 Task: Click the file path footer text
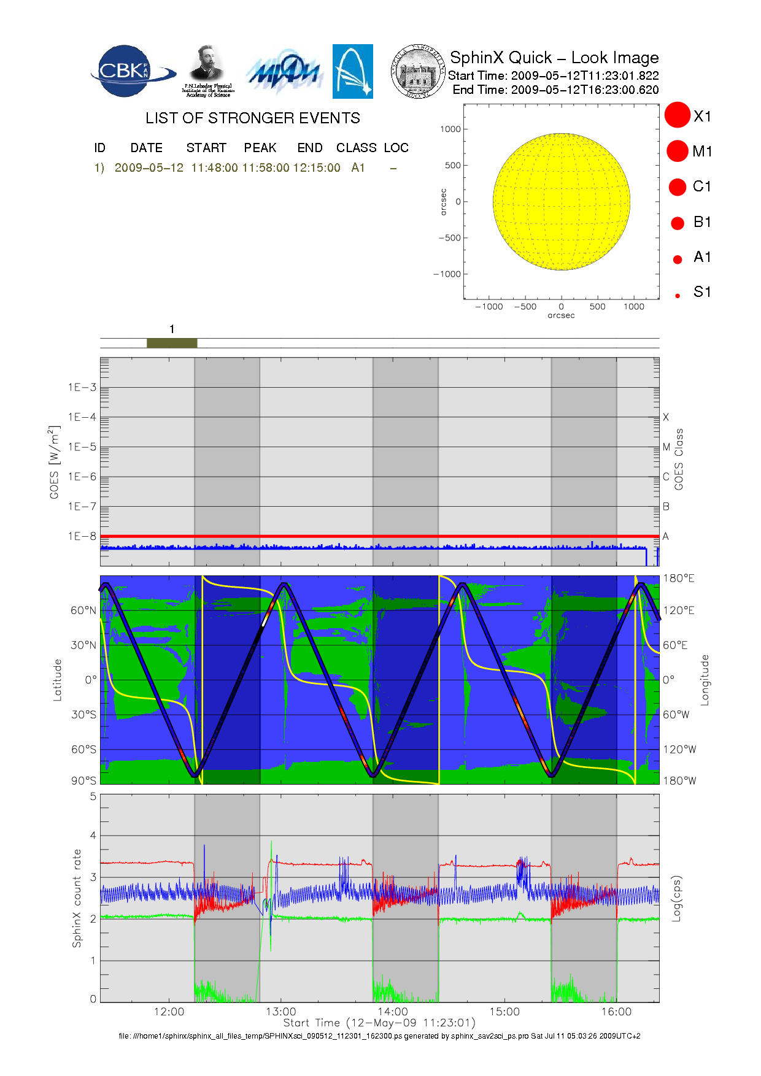[379, 1036]
